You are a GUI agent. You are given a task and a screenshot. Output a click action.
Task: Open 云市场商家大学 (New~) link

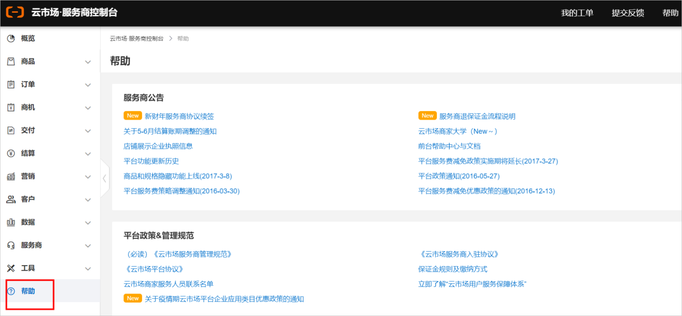coord(458,131)
